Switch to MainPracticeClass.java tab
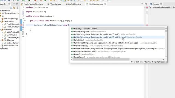The width and height of the screenshot is (175, 98). click(32, 4)
